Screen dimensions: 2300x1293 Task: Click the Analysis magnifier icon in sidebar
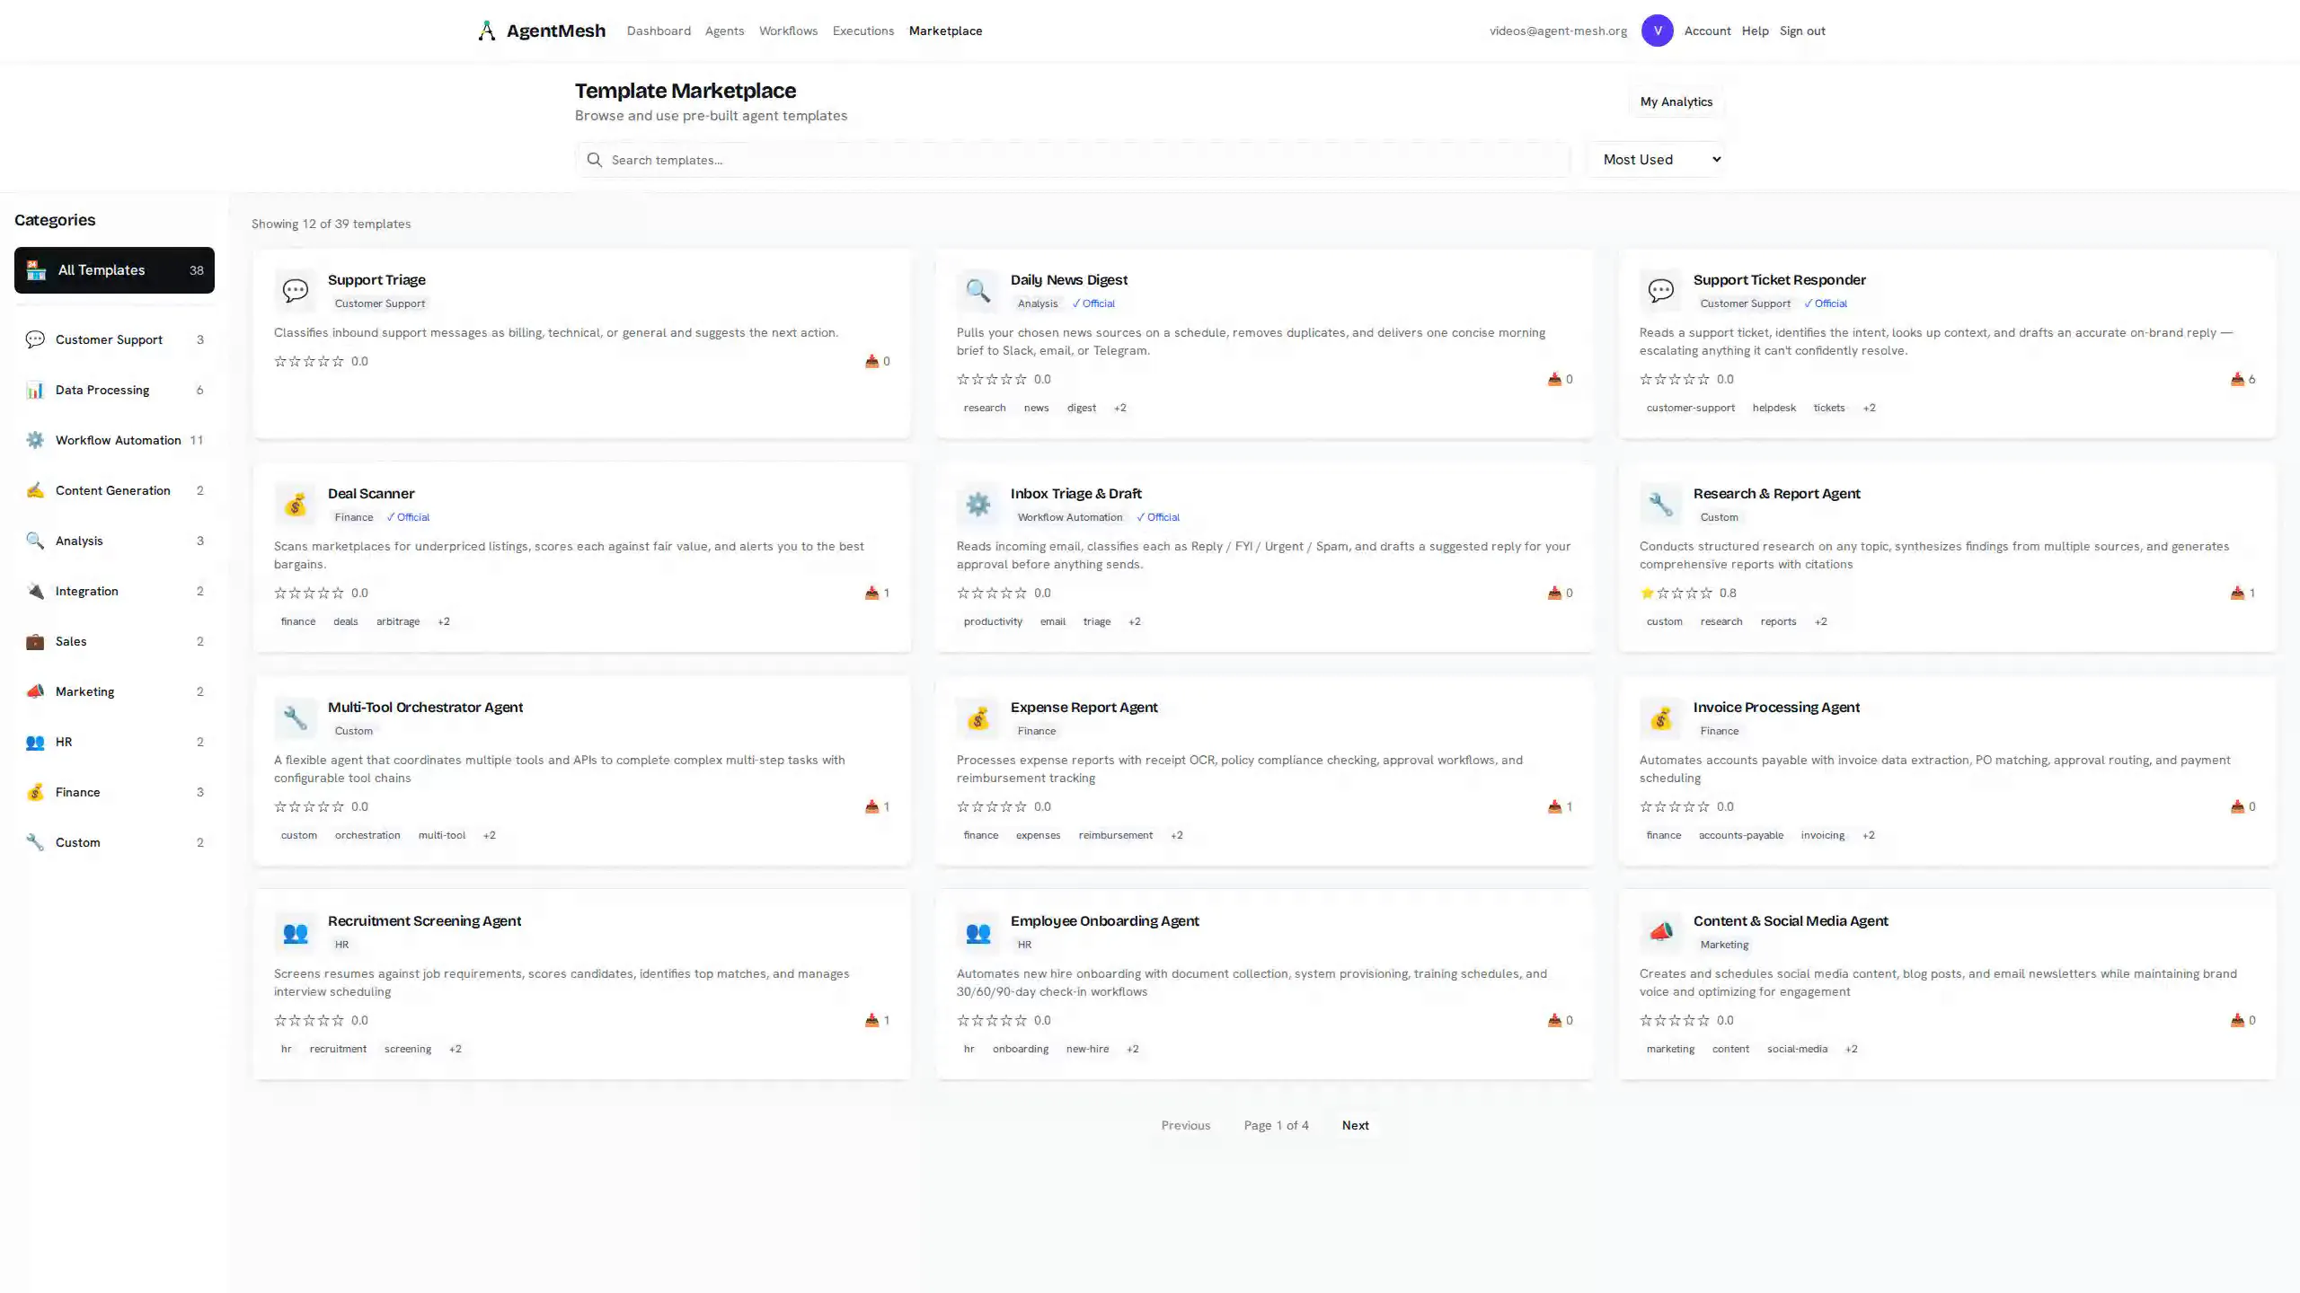[x=35, y=541]
